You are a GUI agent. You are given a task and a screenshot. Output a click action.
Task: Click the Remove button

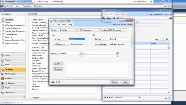tap(58, 69)
